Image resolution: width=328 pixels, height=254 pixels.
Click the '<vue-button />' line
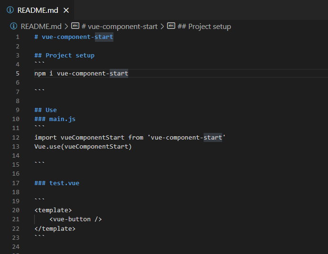point(75,219)
